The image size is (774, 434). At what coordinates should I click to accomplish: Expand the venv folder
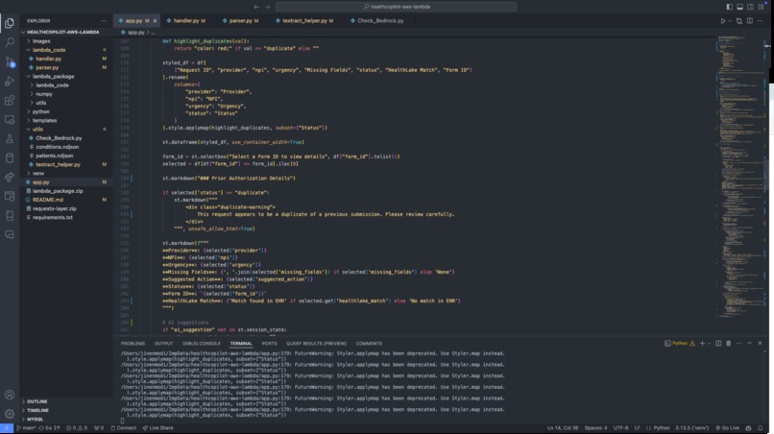38,173
